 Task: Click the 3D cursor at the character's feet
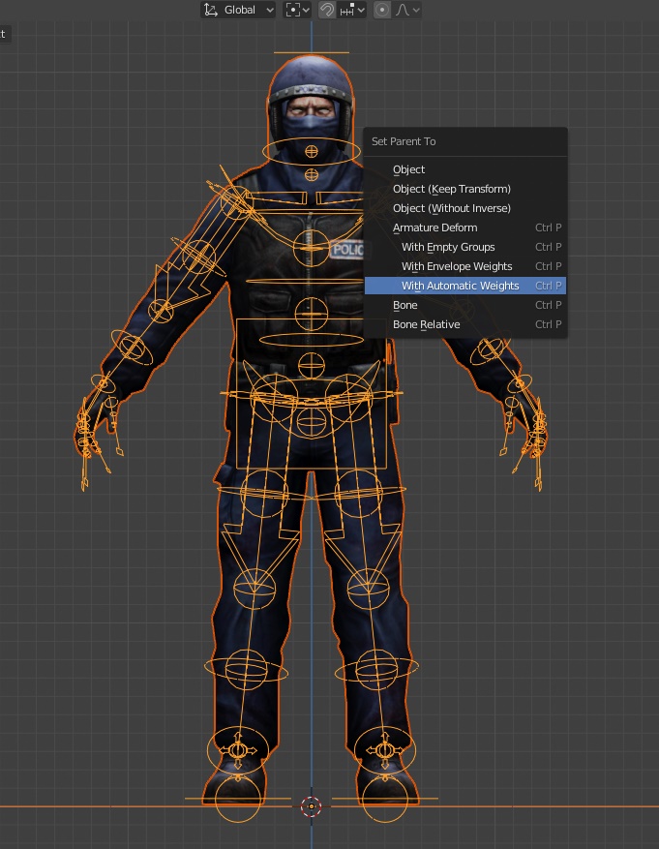(311, 806)
